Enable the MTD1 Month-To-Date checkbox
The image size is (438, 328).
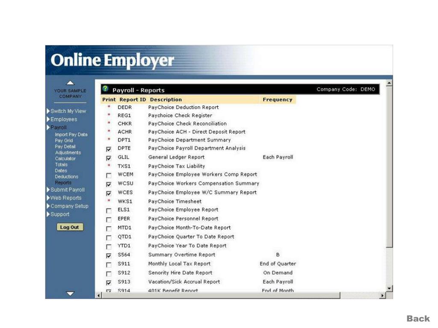pyautogui.click(x=109, y=229)
